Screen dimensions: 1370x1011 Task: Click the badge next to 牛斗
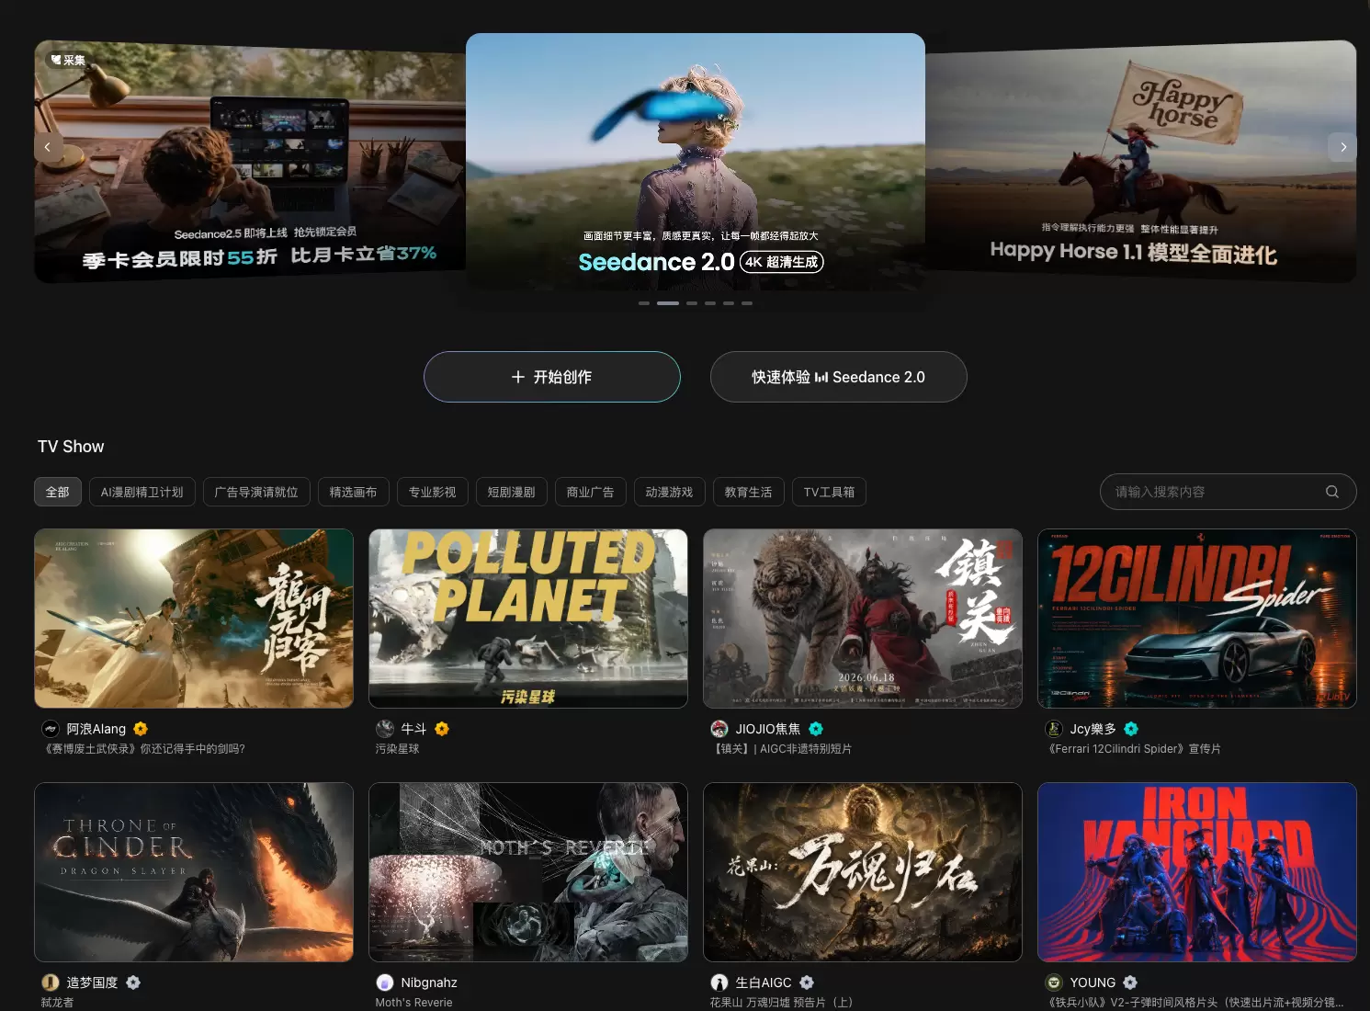442,729
